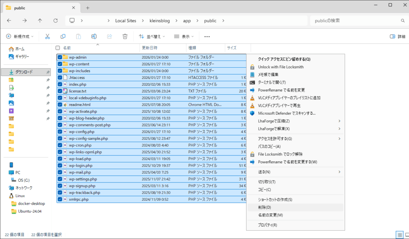Uncheck the wp-config.php file checkbox
409x239 pixels.
[60, 132]
